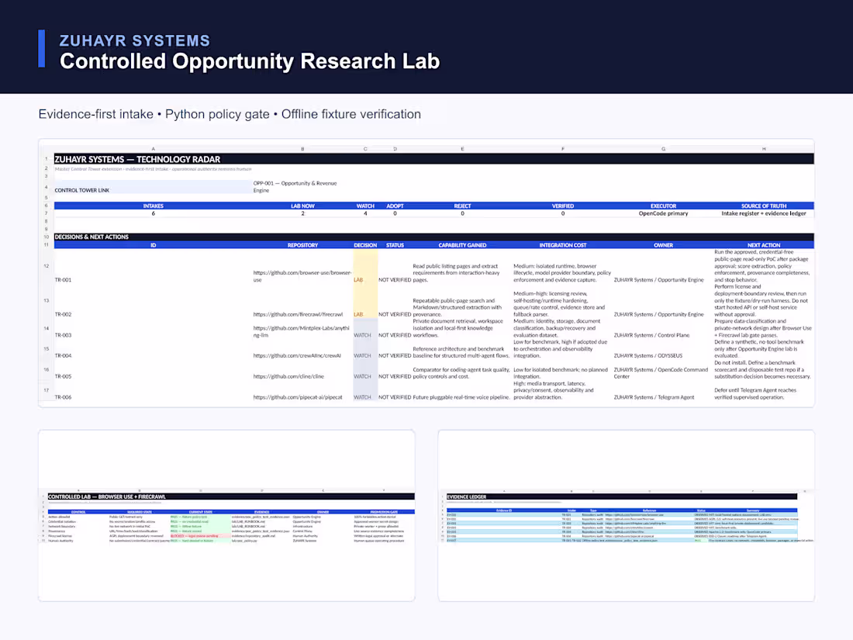Select the REPOSITORY column header
The image size is (853, 640).
coord(302,245)
